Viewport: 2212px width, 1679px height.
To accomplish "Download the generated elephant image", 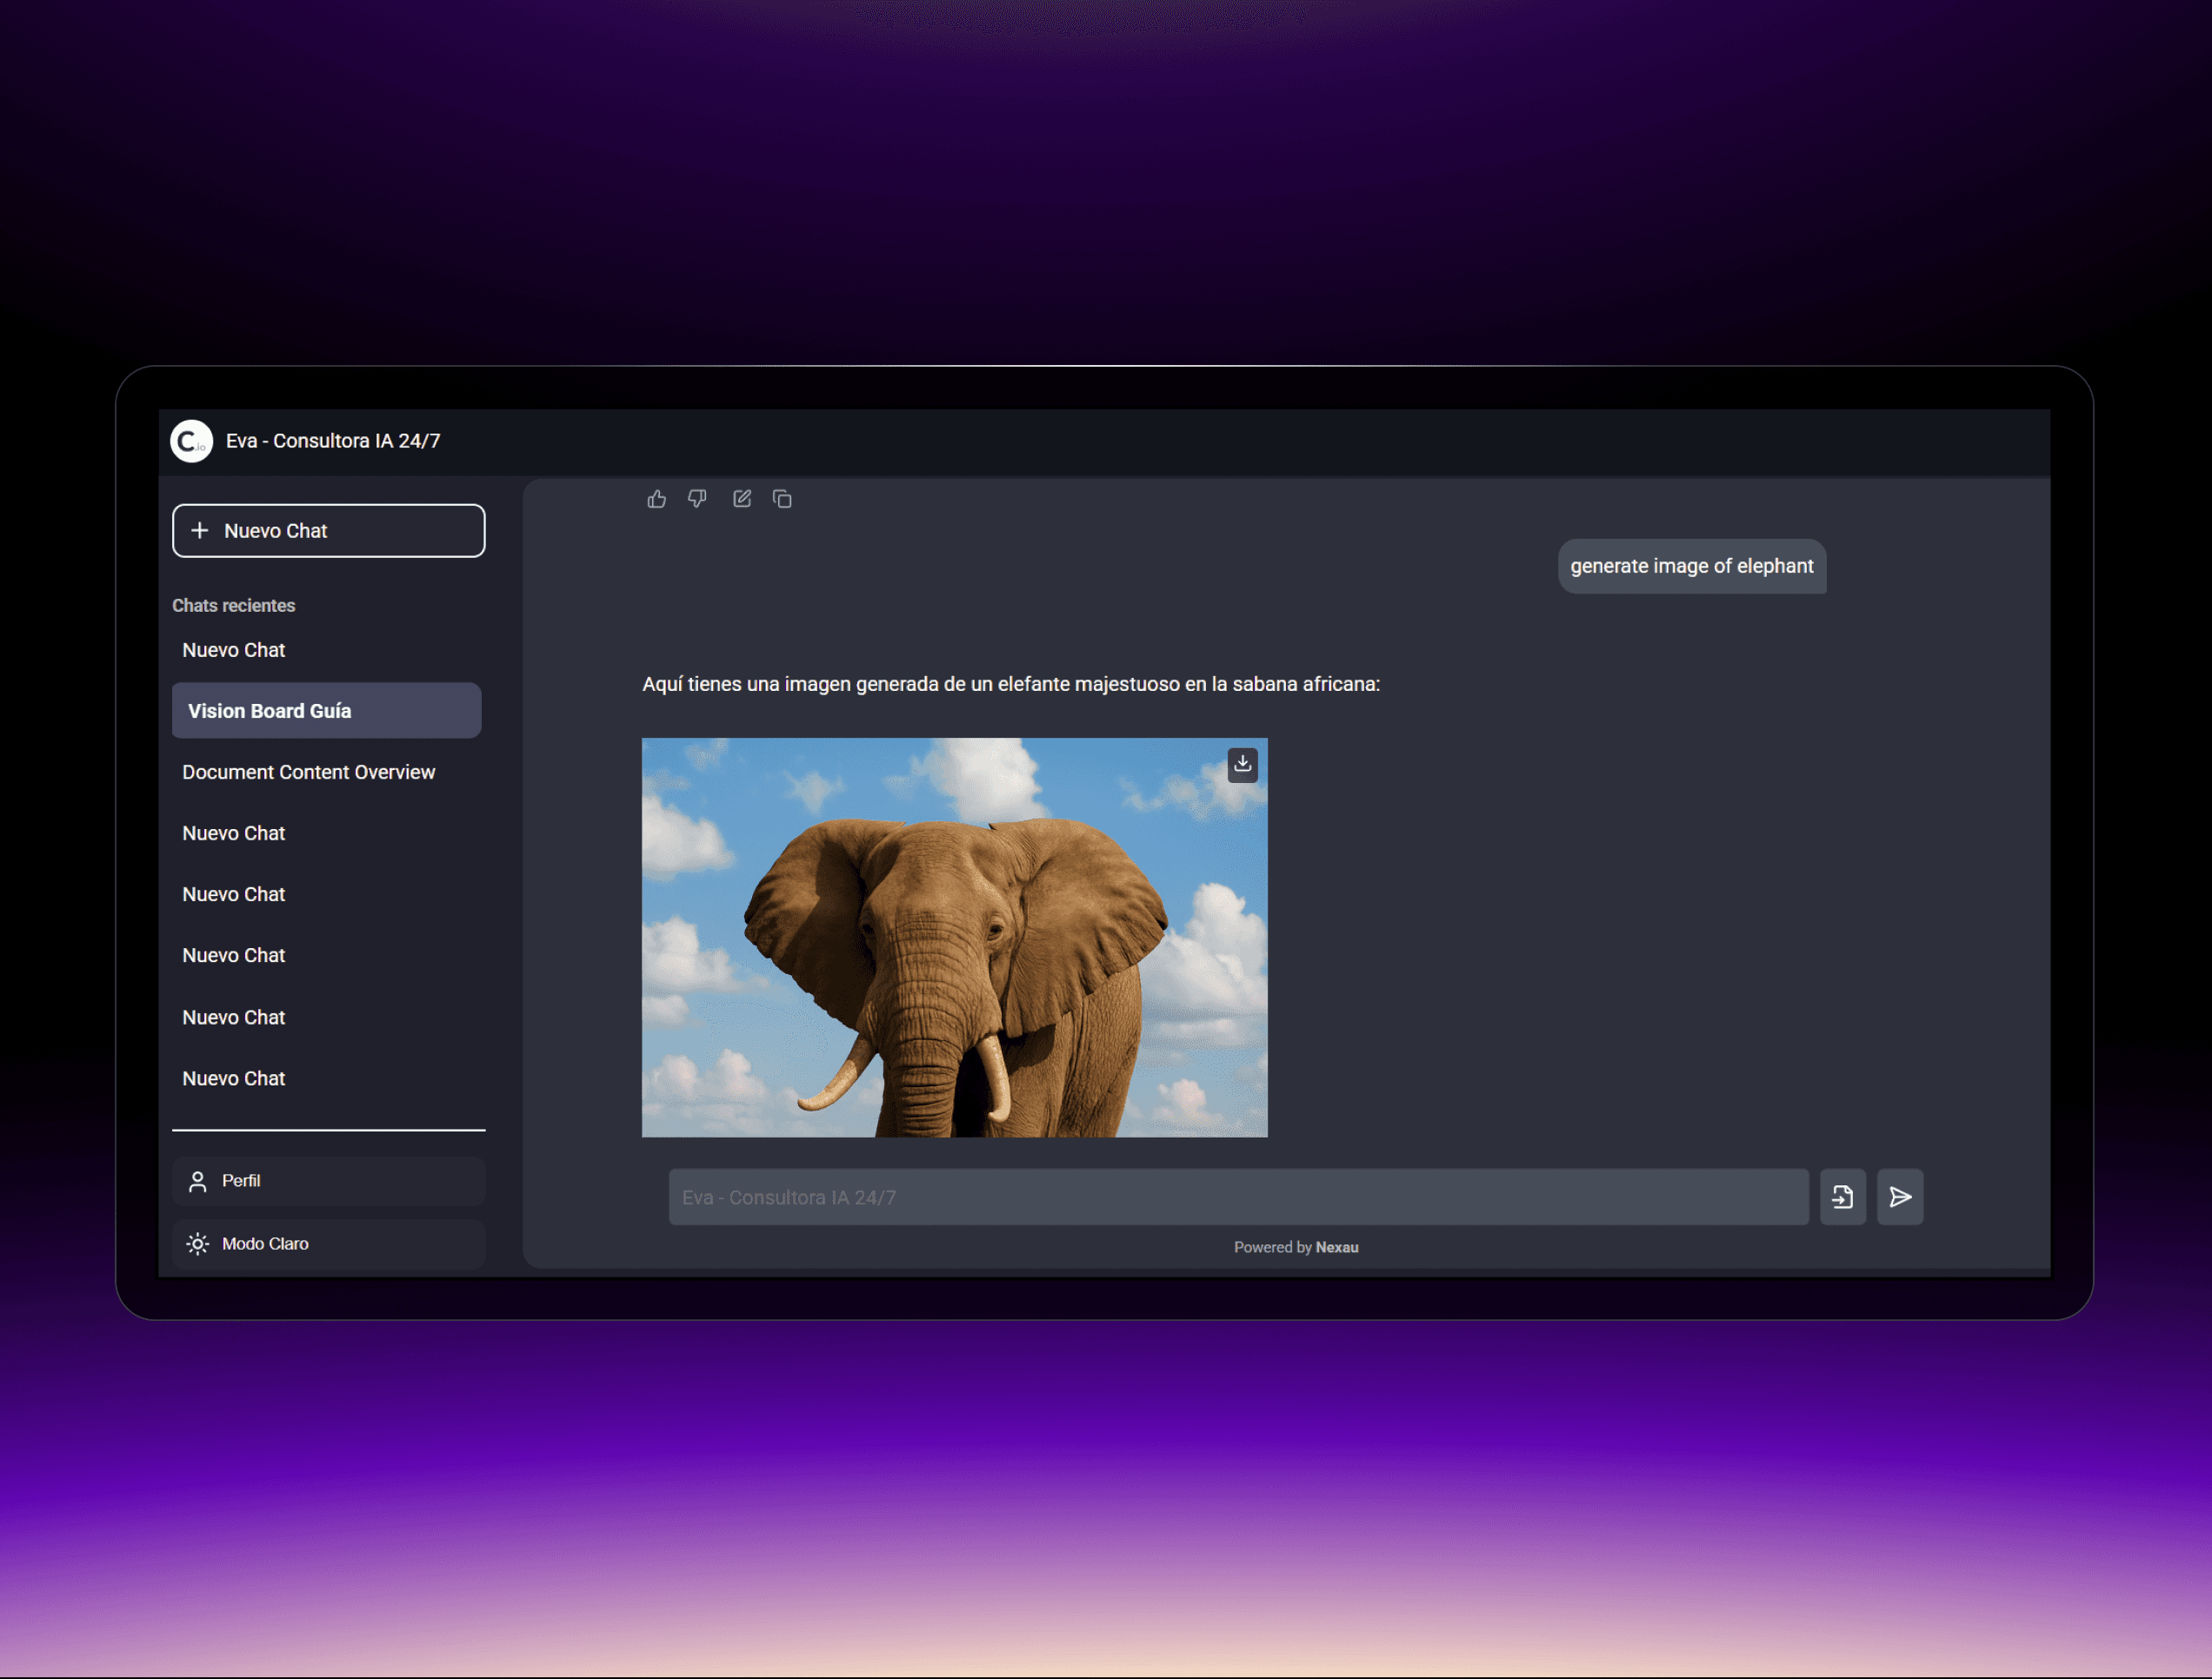I will coord(1242,765).
